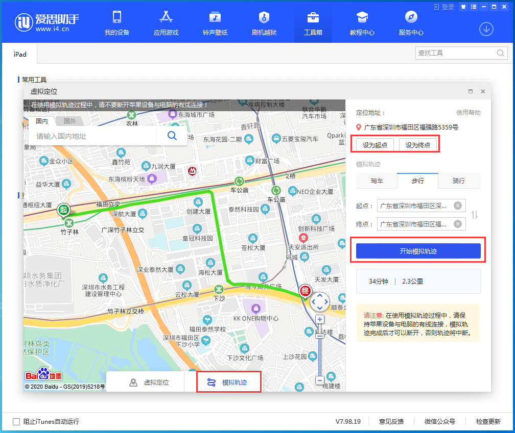Focus the 请输入国内地址 address field
This screenshot has width=515, height=433.
pyautogui.click(x=93, y=136)
